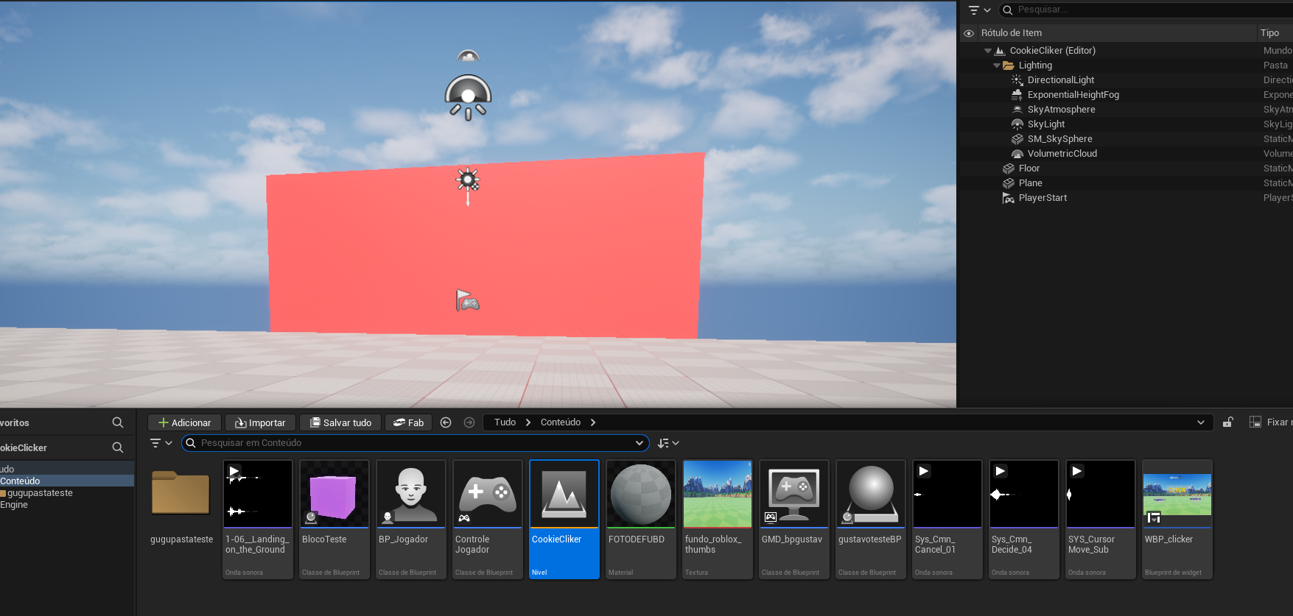Image resolution: width=1293 pixels, height=616 pixels.
Task: Go back in content browser history
Action: pos(446,422)
